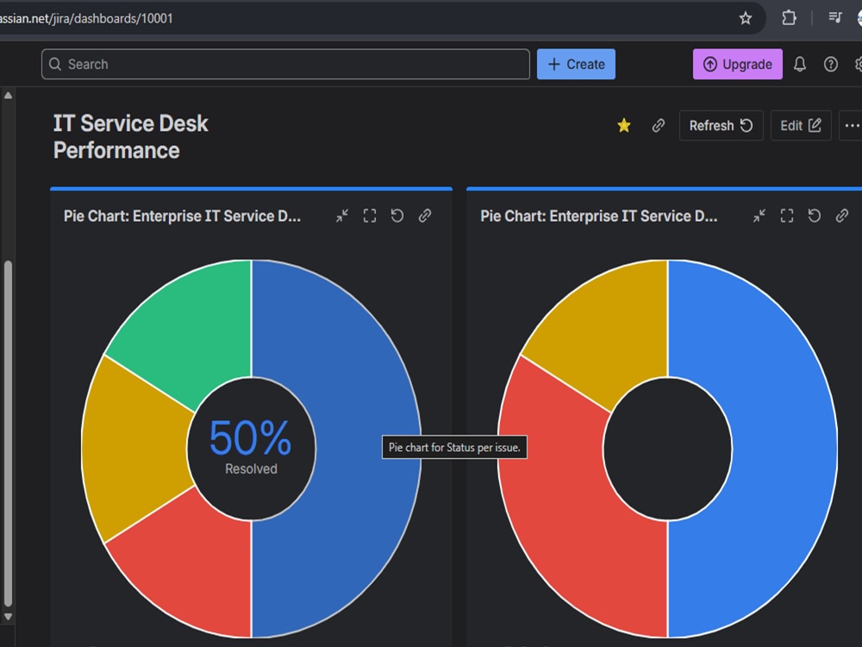Click the yellow slice in the first pie chart
862x647 pixels.
[x=134, y=449]
